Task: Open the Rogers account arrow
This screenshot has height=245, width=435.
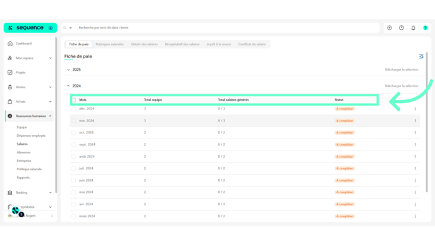Action: tap(52, 216)
